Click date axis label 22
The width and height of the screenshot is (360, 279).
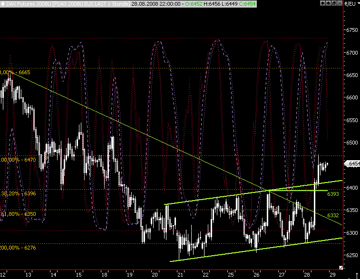pyautogui.click(x=205, y=275)
